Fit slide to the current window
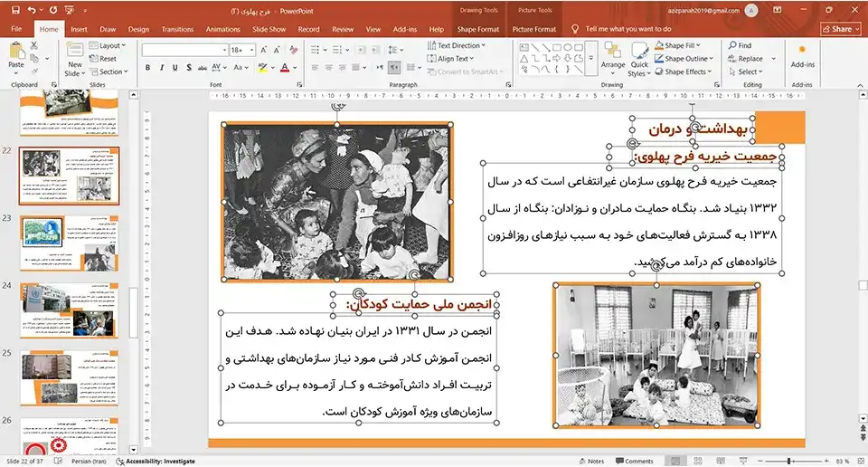 [860, 461]
